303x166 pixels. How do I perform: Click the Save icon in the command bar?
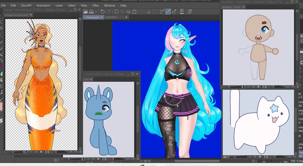tap(91, 12)
